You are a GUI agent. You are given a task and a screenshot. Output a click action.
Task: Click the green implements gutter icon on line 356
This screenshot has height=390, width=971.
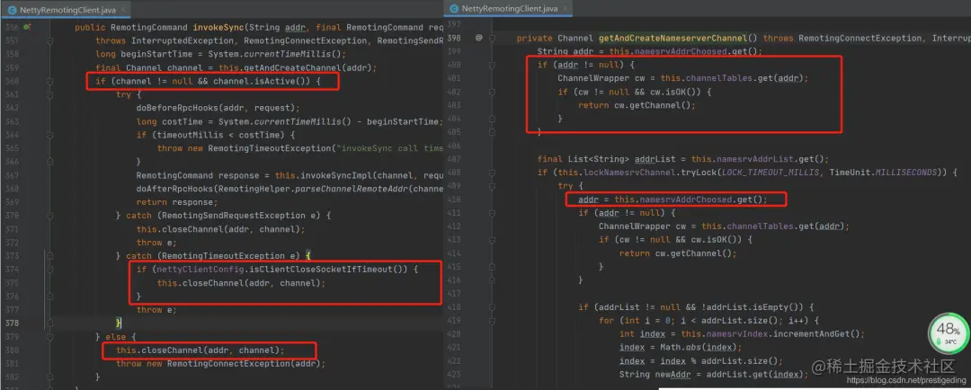tap(27, 27)
